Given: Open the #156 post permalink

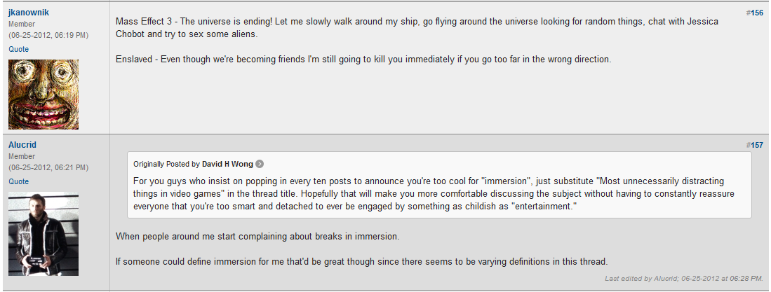Looking at the screenshot, I should pyautogui.click(x=756, y=13).
